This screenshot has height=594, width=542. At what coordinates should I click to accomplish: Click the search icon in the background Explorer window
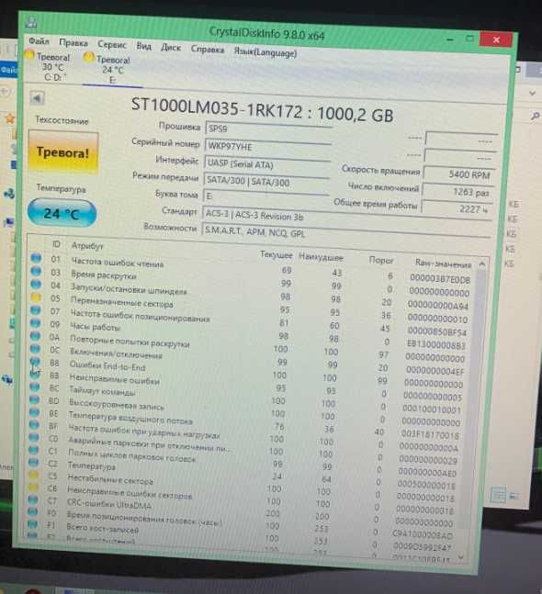(x=535, y=117)
